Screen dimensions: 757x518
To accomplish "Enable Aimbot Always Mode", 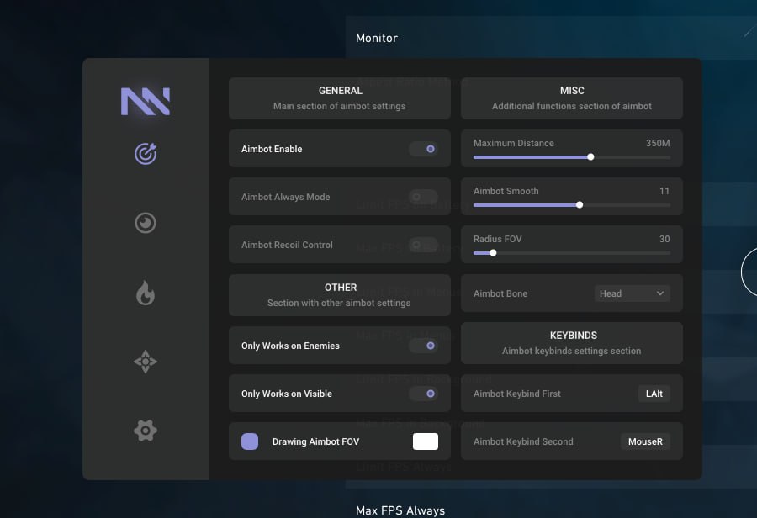I will point(423,197).
